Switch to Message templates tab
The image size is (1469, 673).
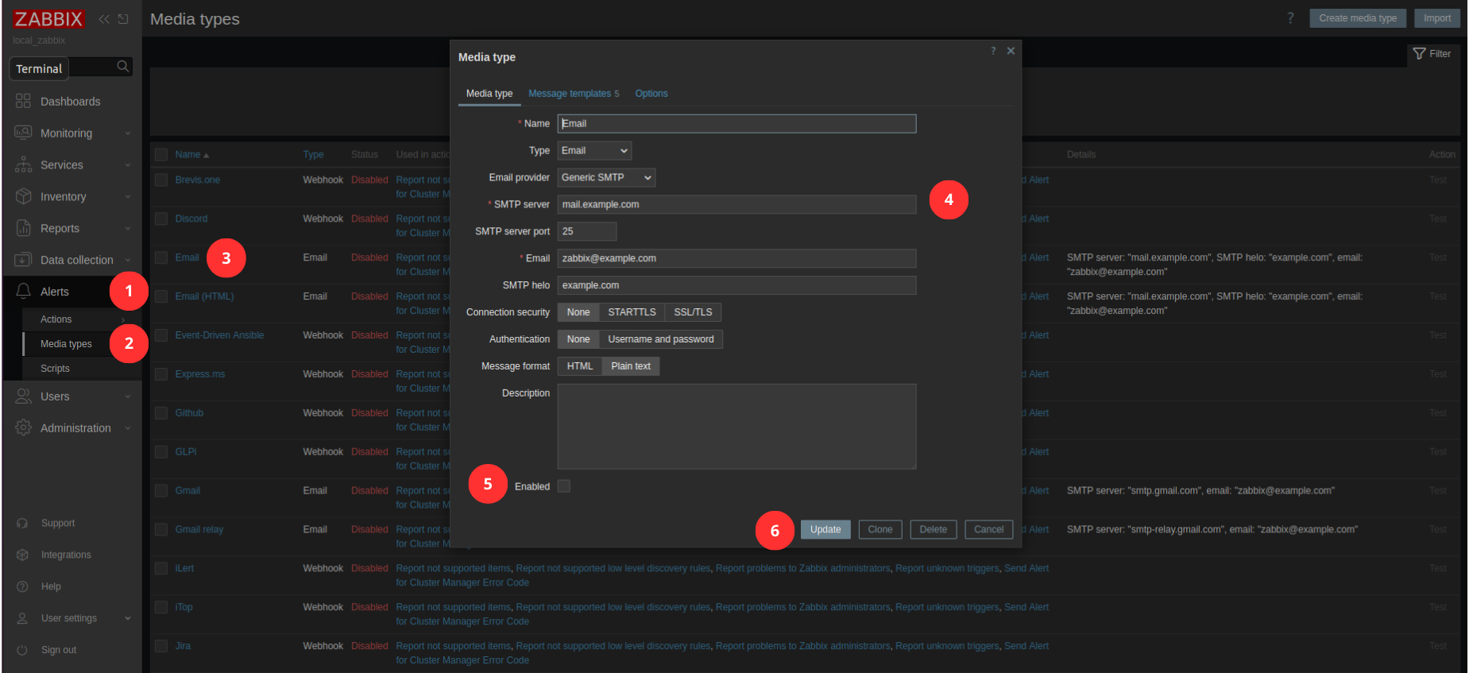click(574, 94)
